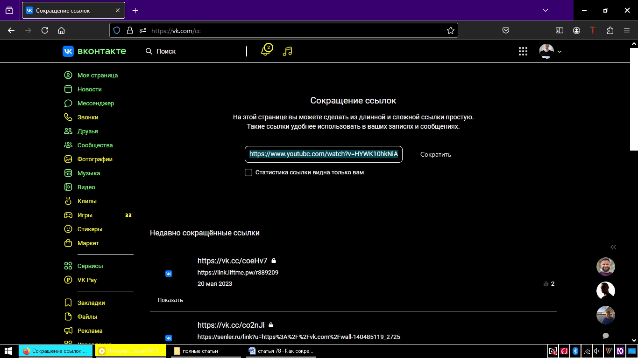Open the Save to Pocket icon

(506, 30)
